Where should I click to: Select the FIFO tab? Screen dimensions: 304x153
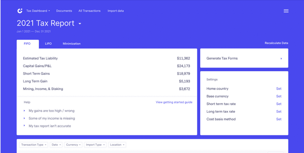point(27,44)
